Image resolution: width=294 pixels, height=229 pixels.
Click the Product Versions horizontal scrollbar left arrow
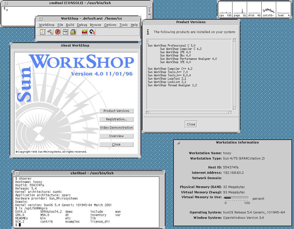click(x=148, y=112)
